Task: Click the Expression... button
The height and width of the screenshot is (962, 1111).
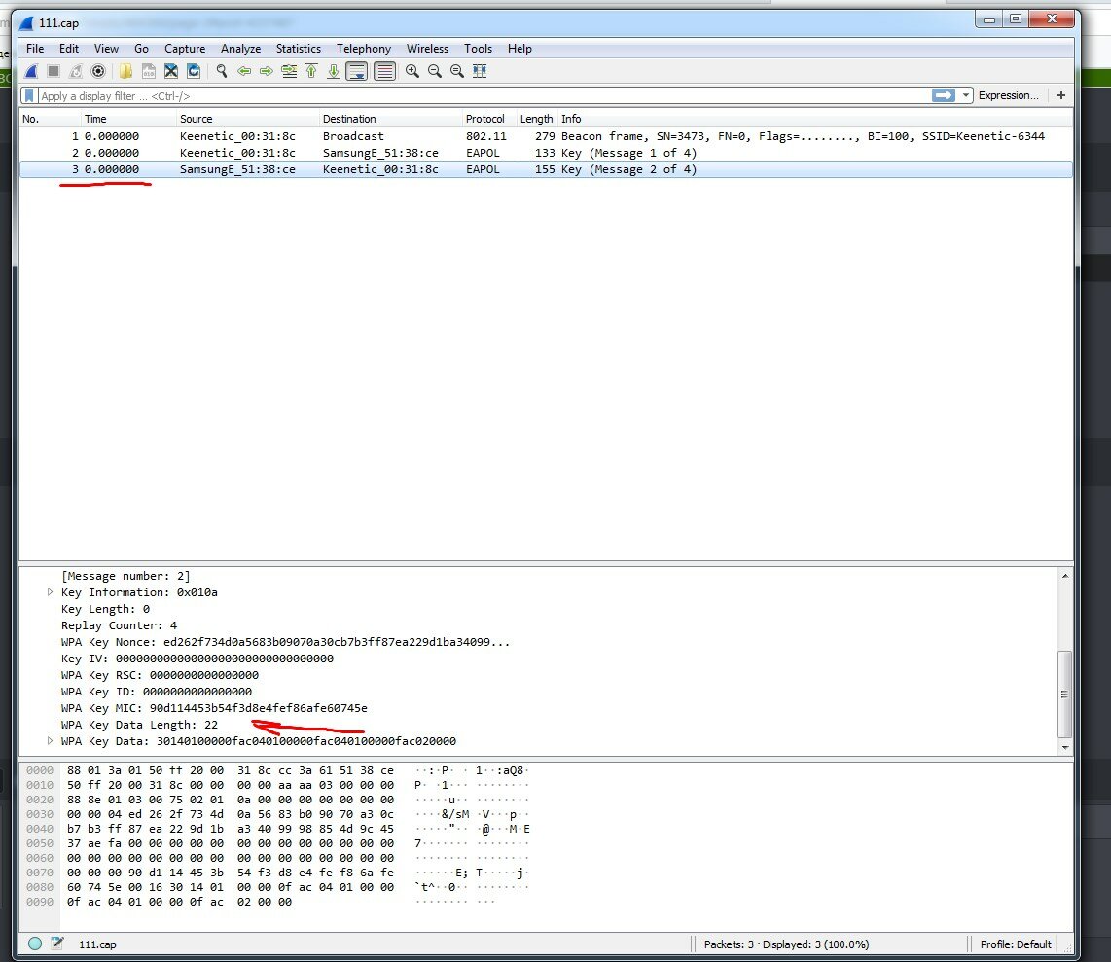Action: (1008, 95)
